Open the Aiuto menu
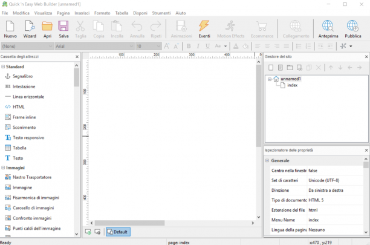 pos(181,13)
